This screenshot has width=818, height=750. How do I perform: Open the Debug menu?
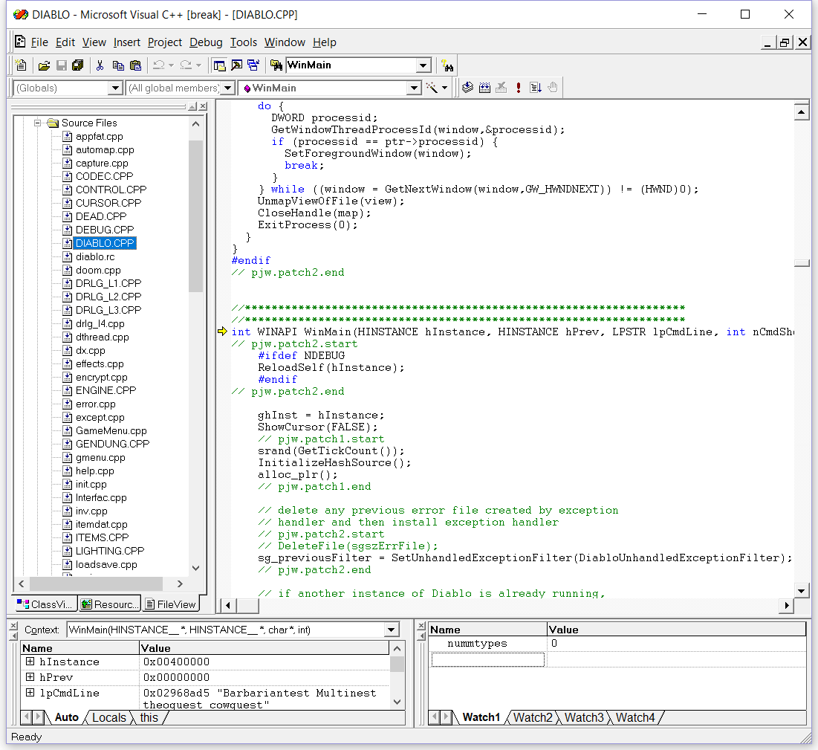pos(206,42)
